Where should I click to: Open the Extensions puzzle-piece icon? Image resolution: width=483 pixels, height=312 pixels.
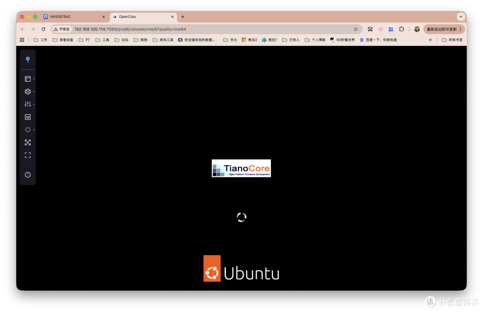[x=401, y=29]
